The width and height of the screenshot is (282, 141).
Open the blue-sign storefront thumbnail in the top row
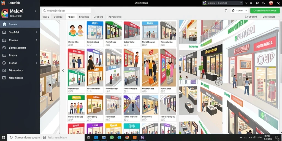click(95, 30)
